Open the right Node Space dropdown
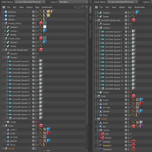This screenshot has height=152, width=152. tap(122, 2)
